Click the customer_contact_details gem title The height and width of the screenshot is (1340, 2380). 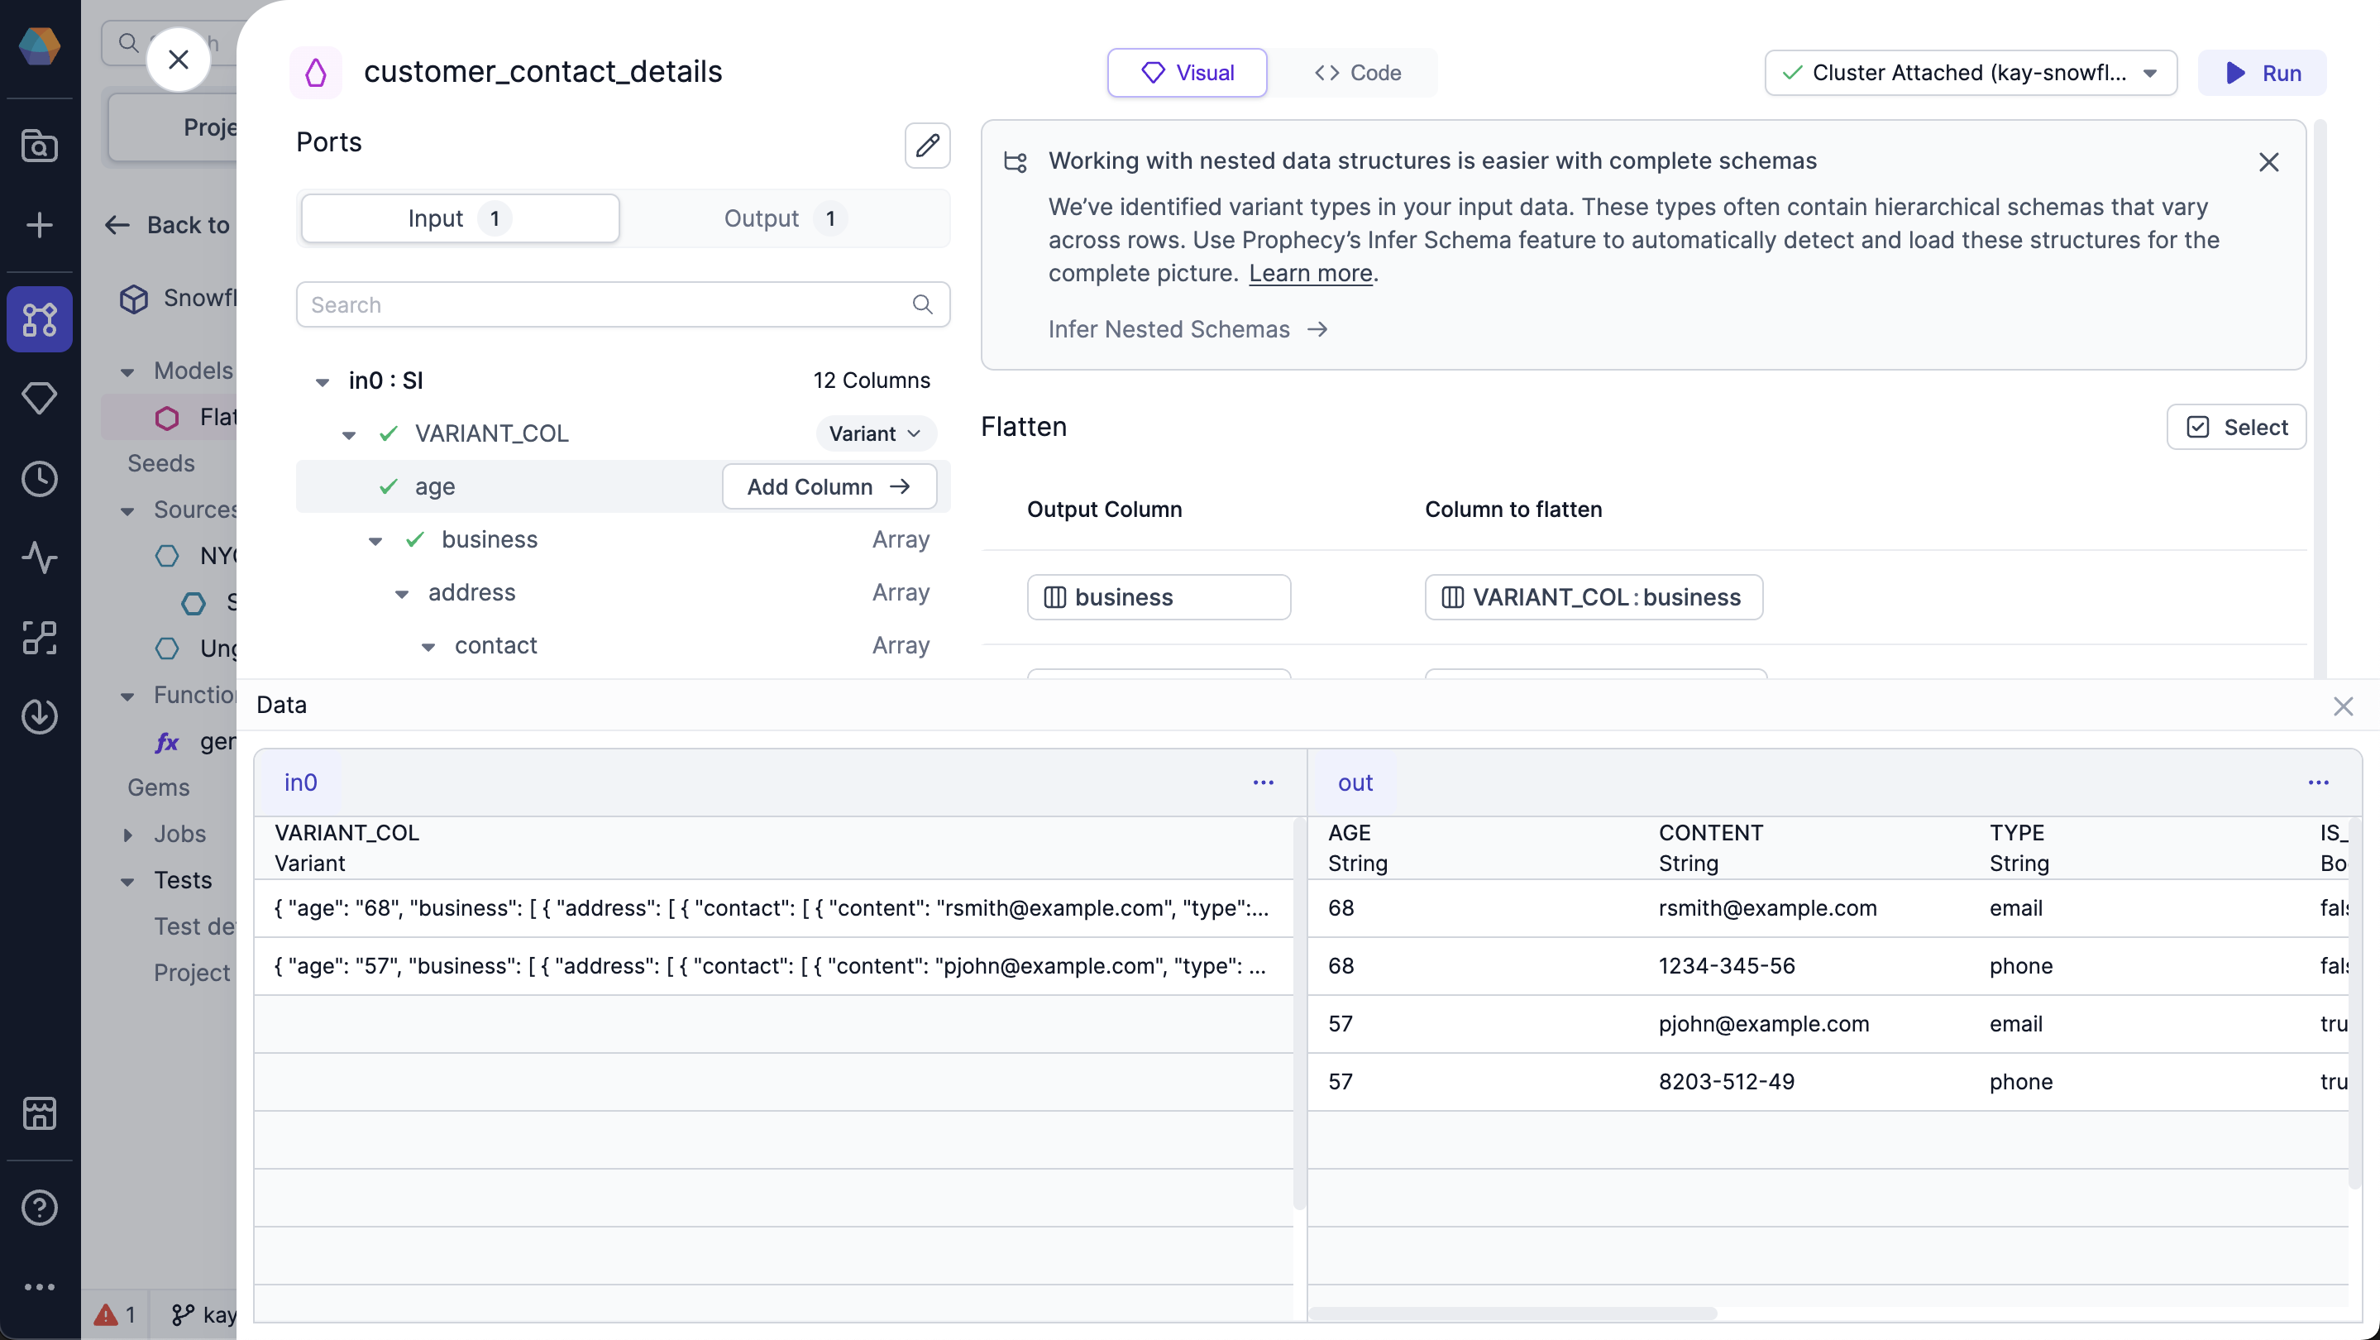tap(542, 72)
